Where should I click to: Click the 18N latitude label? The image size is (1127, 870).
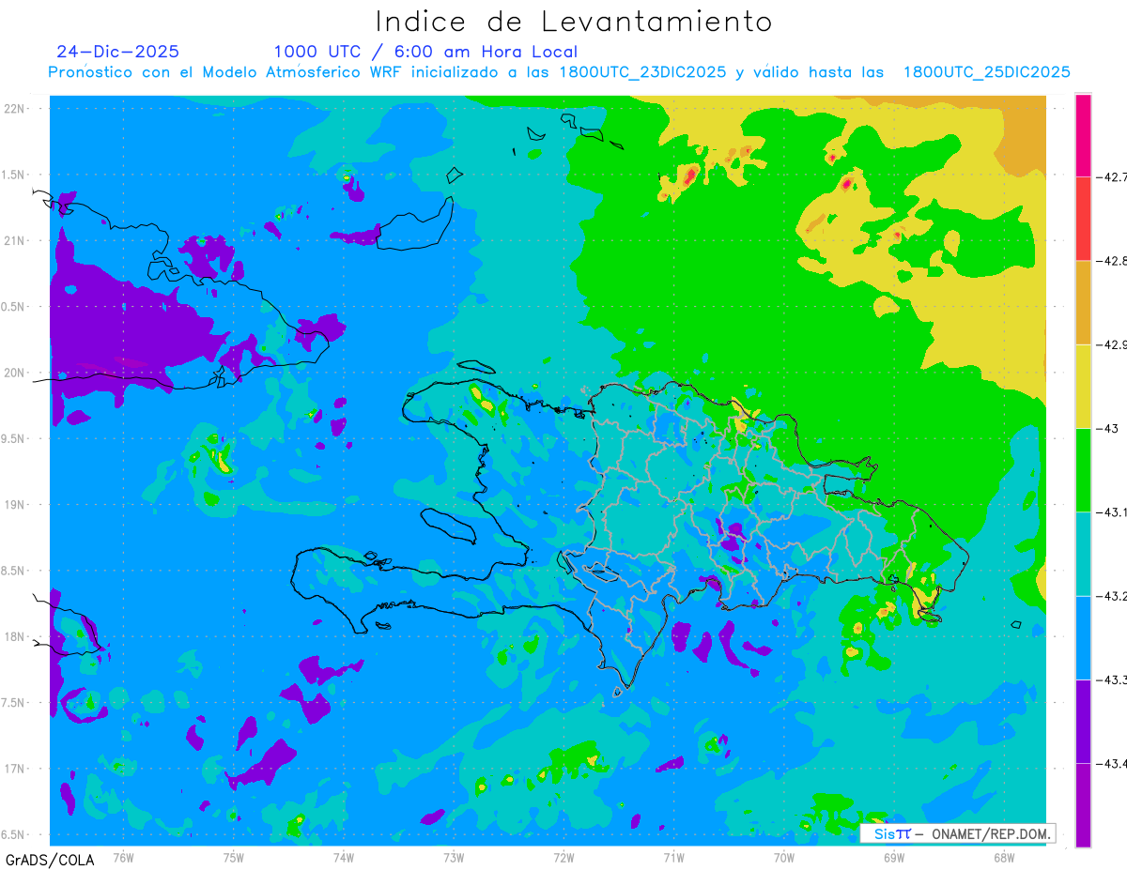15,636
